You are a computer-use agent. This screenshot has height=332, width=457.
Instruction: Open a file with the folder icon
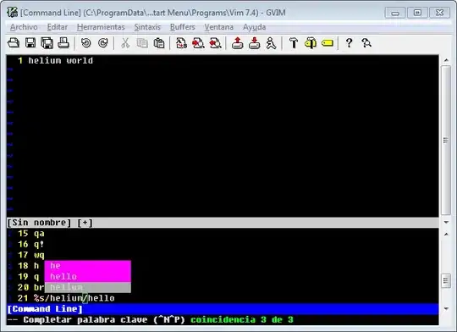pos(14,43)
